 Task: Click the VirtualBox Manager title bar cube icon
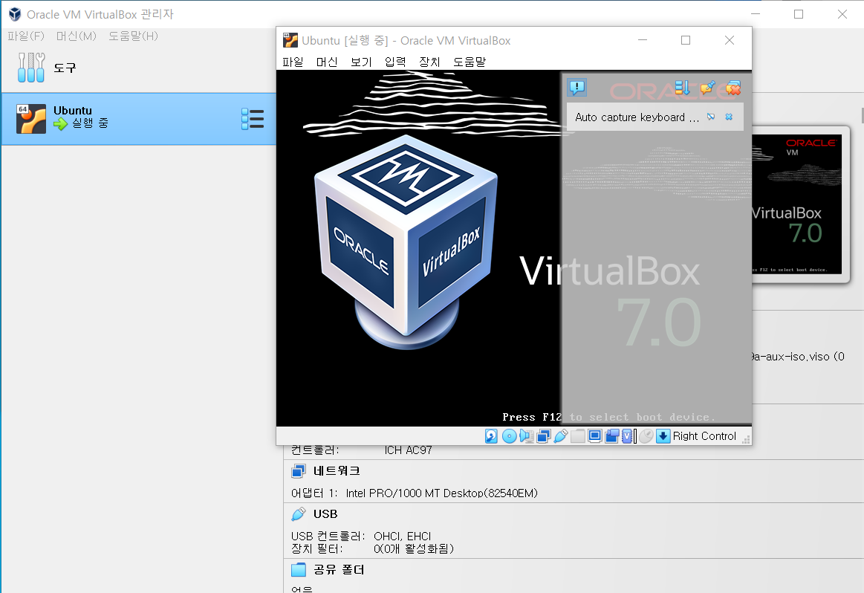(x=15, y=14)
